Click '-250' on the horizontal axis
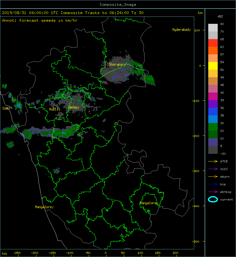The height and width of the screenshot is (257, 236). pyautogui.click(x=17, y=253)
